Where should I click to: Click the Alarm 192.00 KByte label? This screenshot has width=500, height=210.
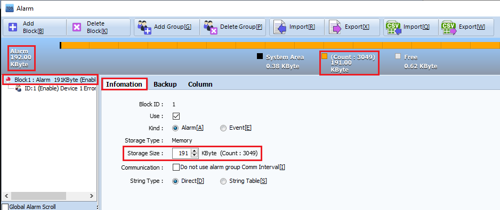tap(21, 58)
